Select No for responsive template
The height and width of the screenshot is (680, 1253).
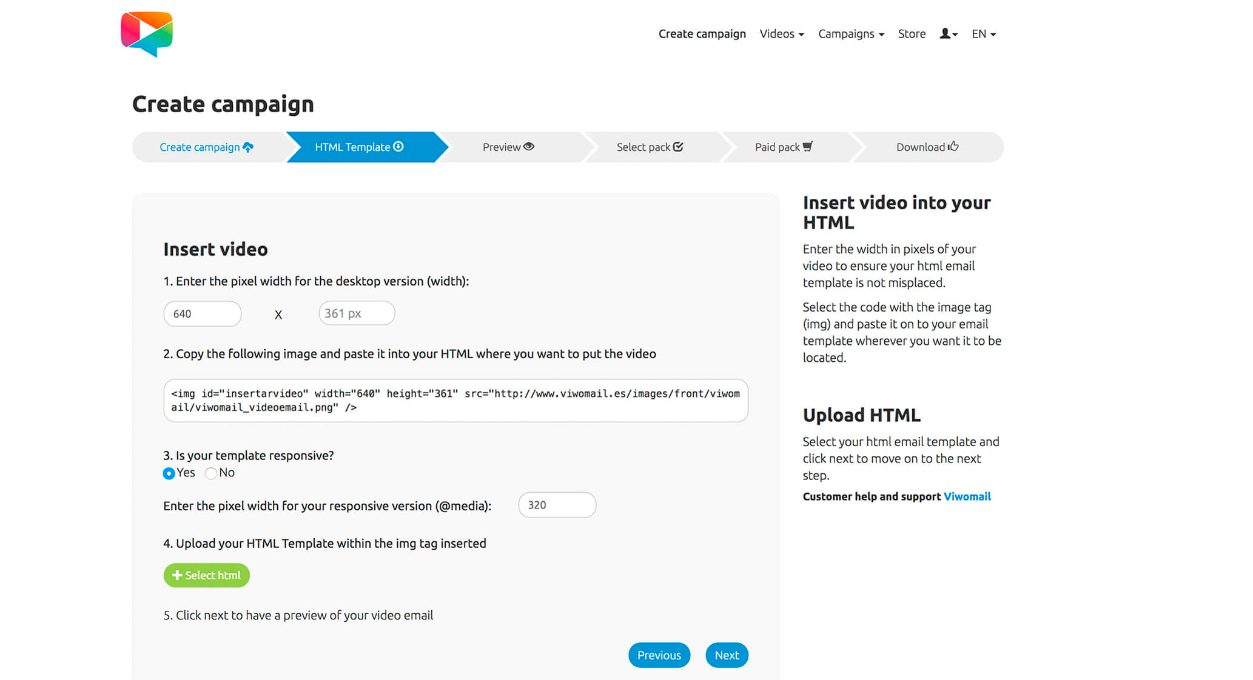[211, 473]
